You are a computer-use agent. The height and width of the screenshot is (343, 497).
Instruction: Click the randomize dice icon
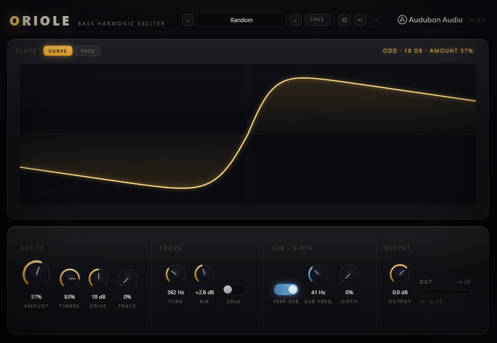(344, 20)
